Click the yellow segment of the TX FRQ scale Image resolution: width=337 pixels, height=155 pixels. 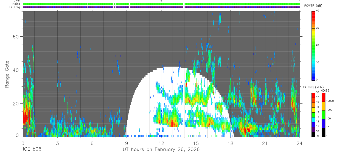tap(313, 110)
